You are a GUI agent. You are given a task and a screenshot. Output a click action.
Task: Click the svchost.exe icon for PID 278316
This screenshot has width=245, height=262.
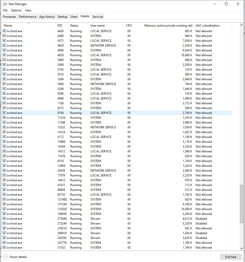[x=4, y=228]
